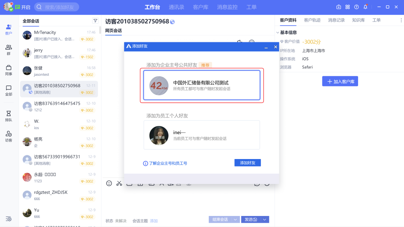Click the globe icon beside visitor title
This screenshot has height=227, width=404.
click(172, 22)
